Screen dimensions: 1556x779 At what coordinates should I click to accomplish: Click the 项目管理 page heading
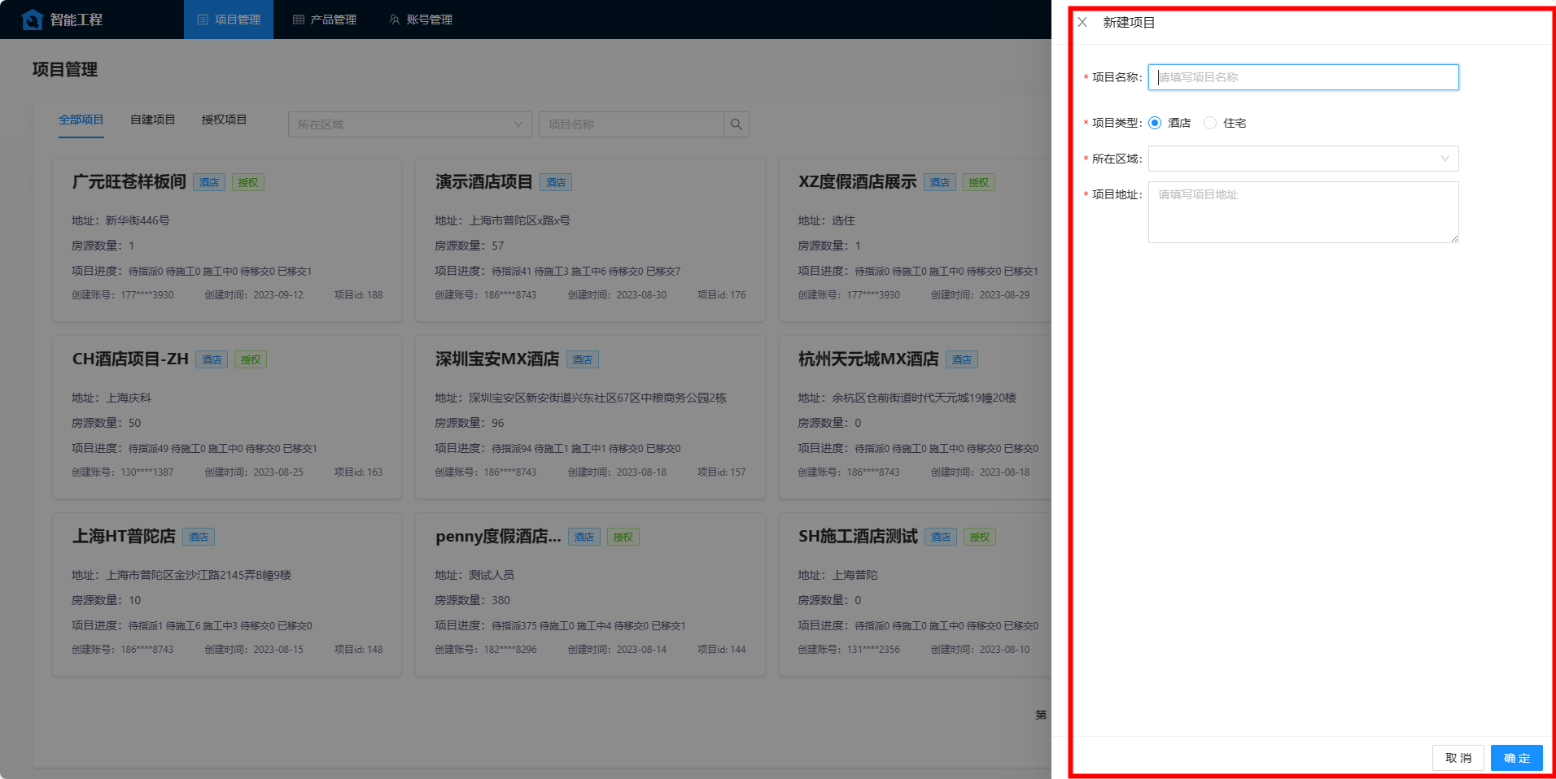coord(65,69)
